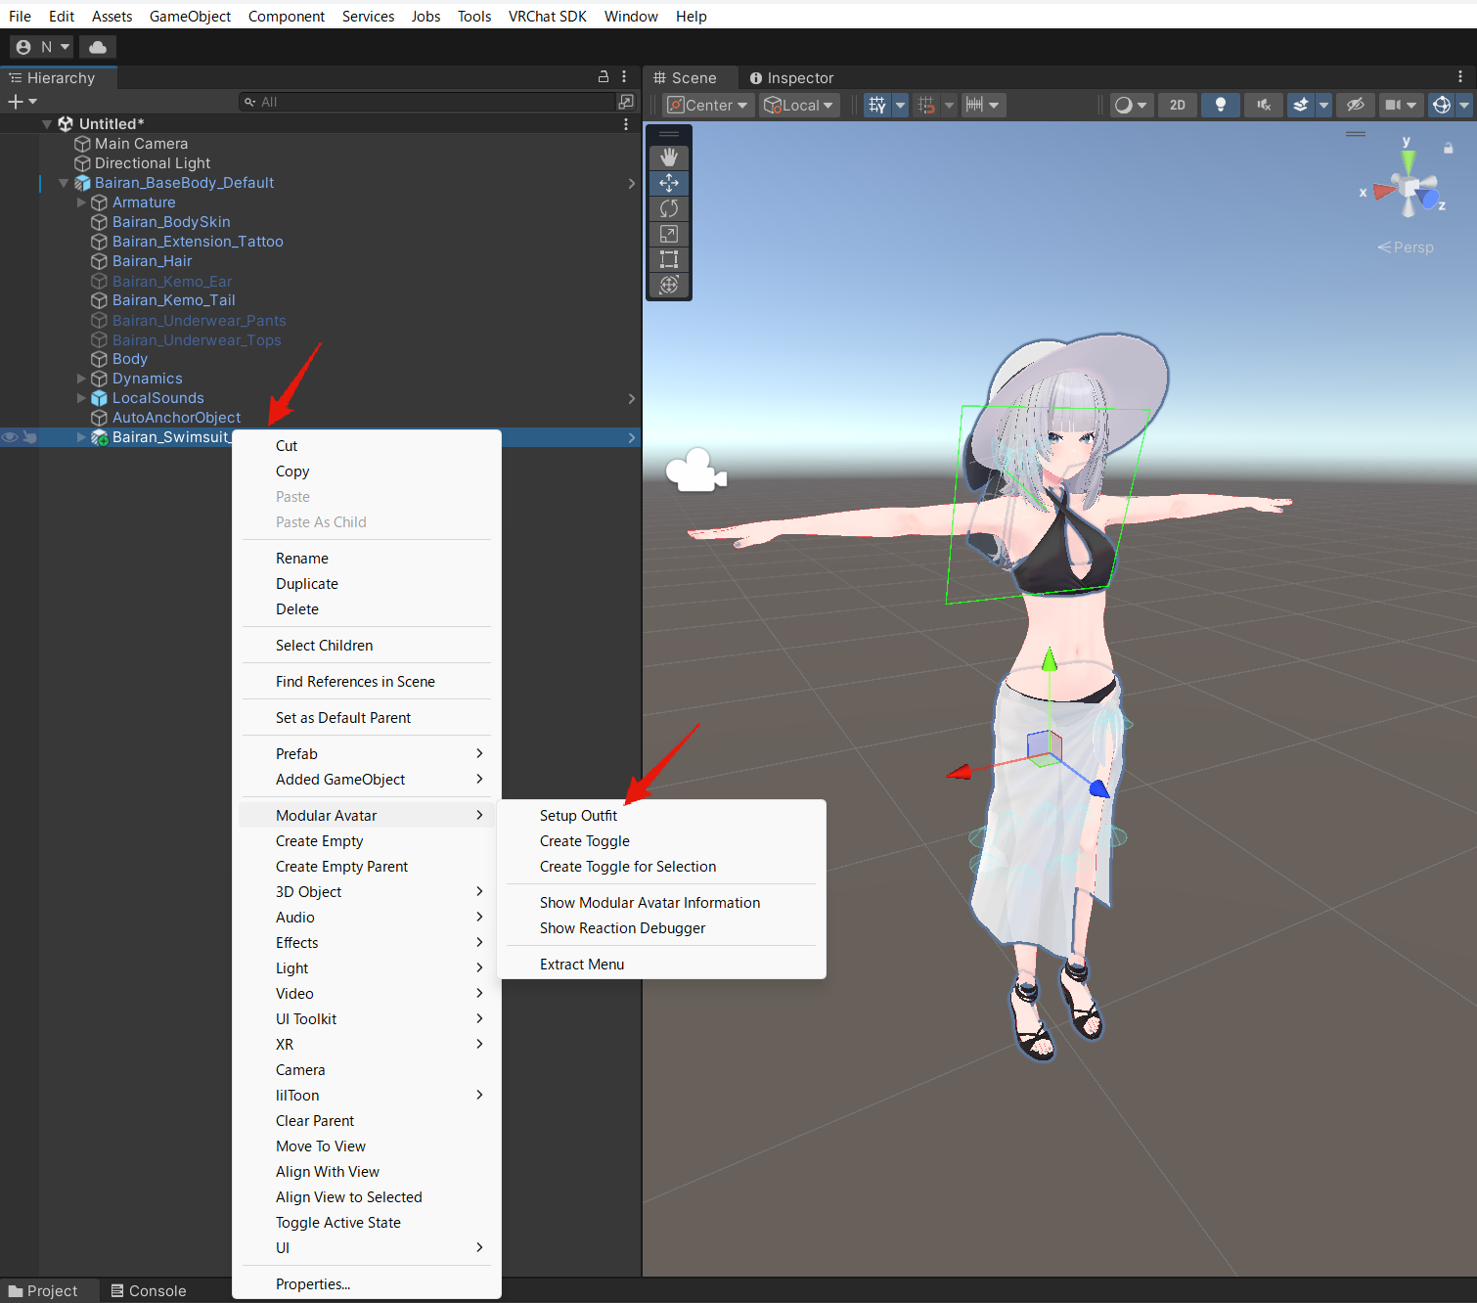Open Local rotation mode dropdown

[799, 105]
